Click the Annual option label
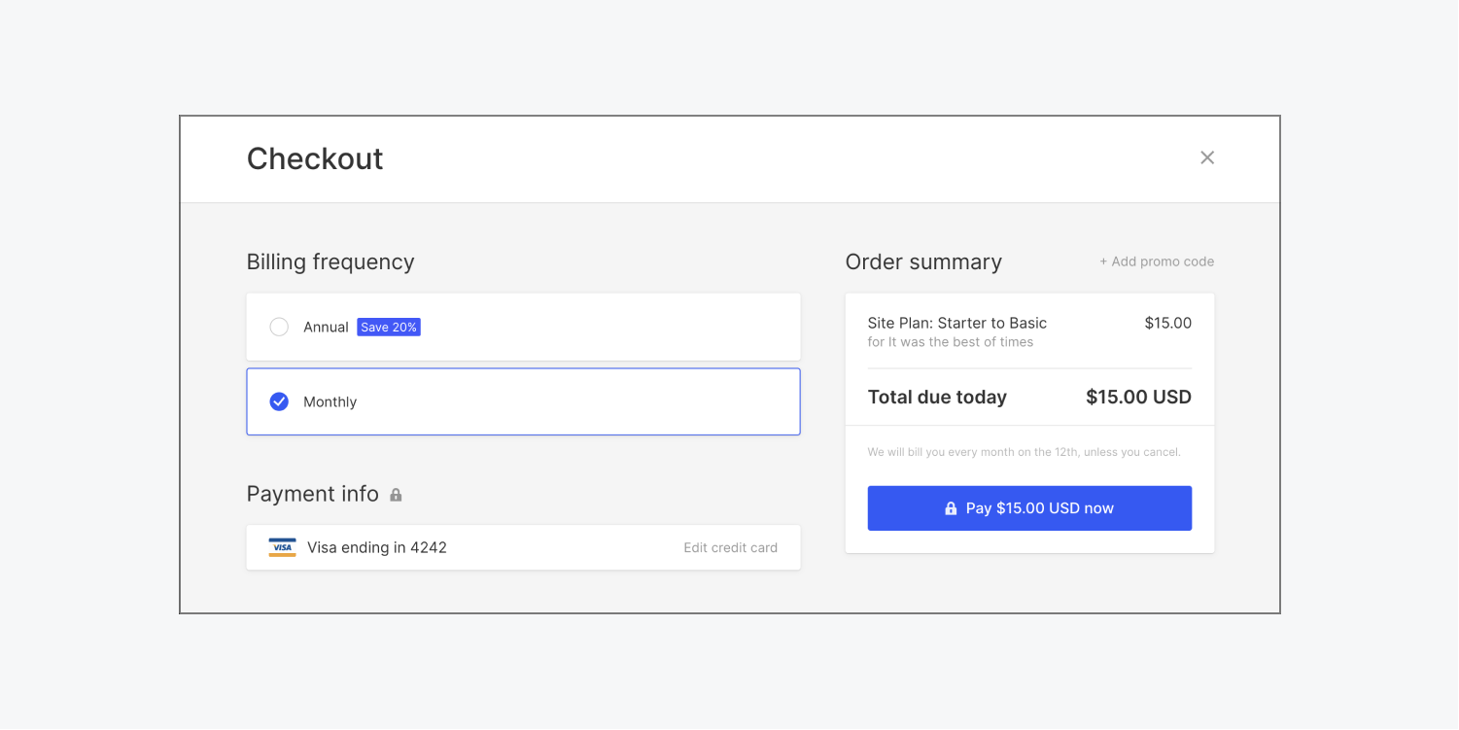The width and height of the screenshot is (1459, 730). [326, 327]
